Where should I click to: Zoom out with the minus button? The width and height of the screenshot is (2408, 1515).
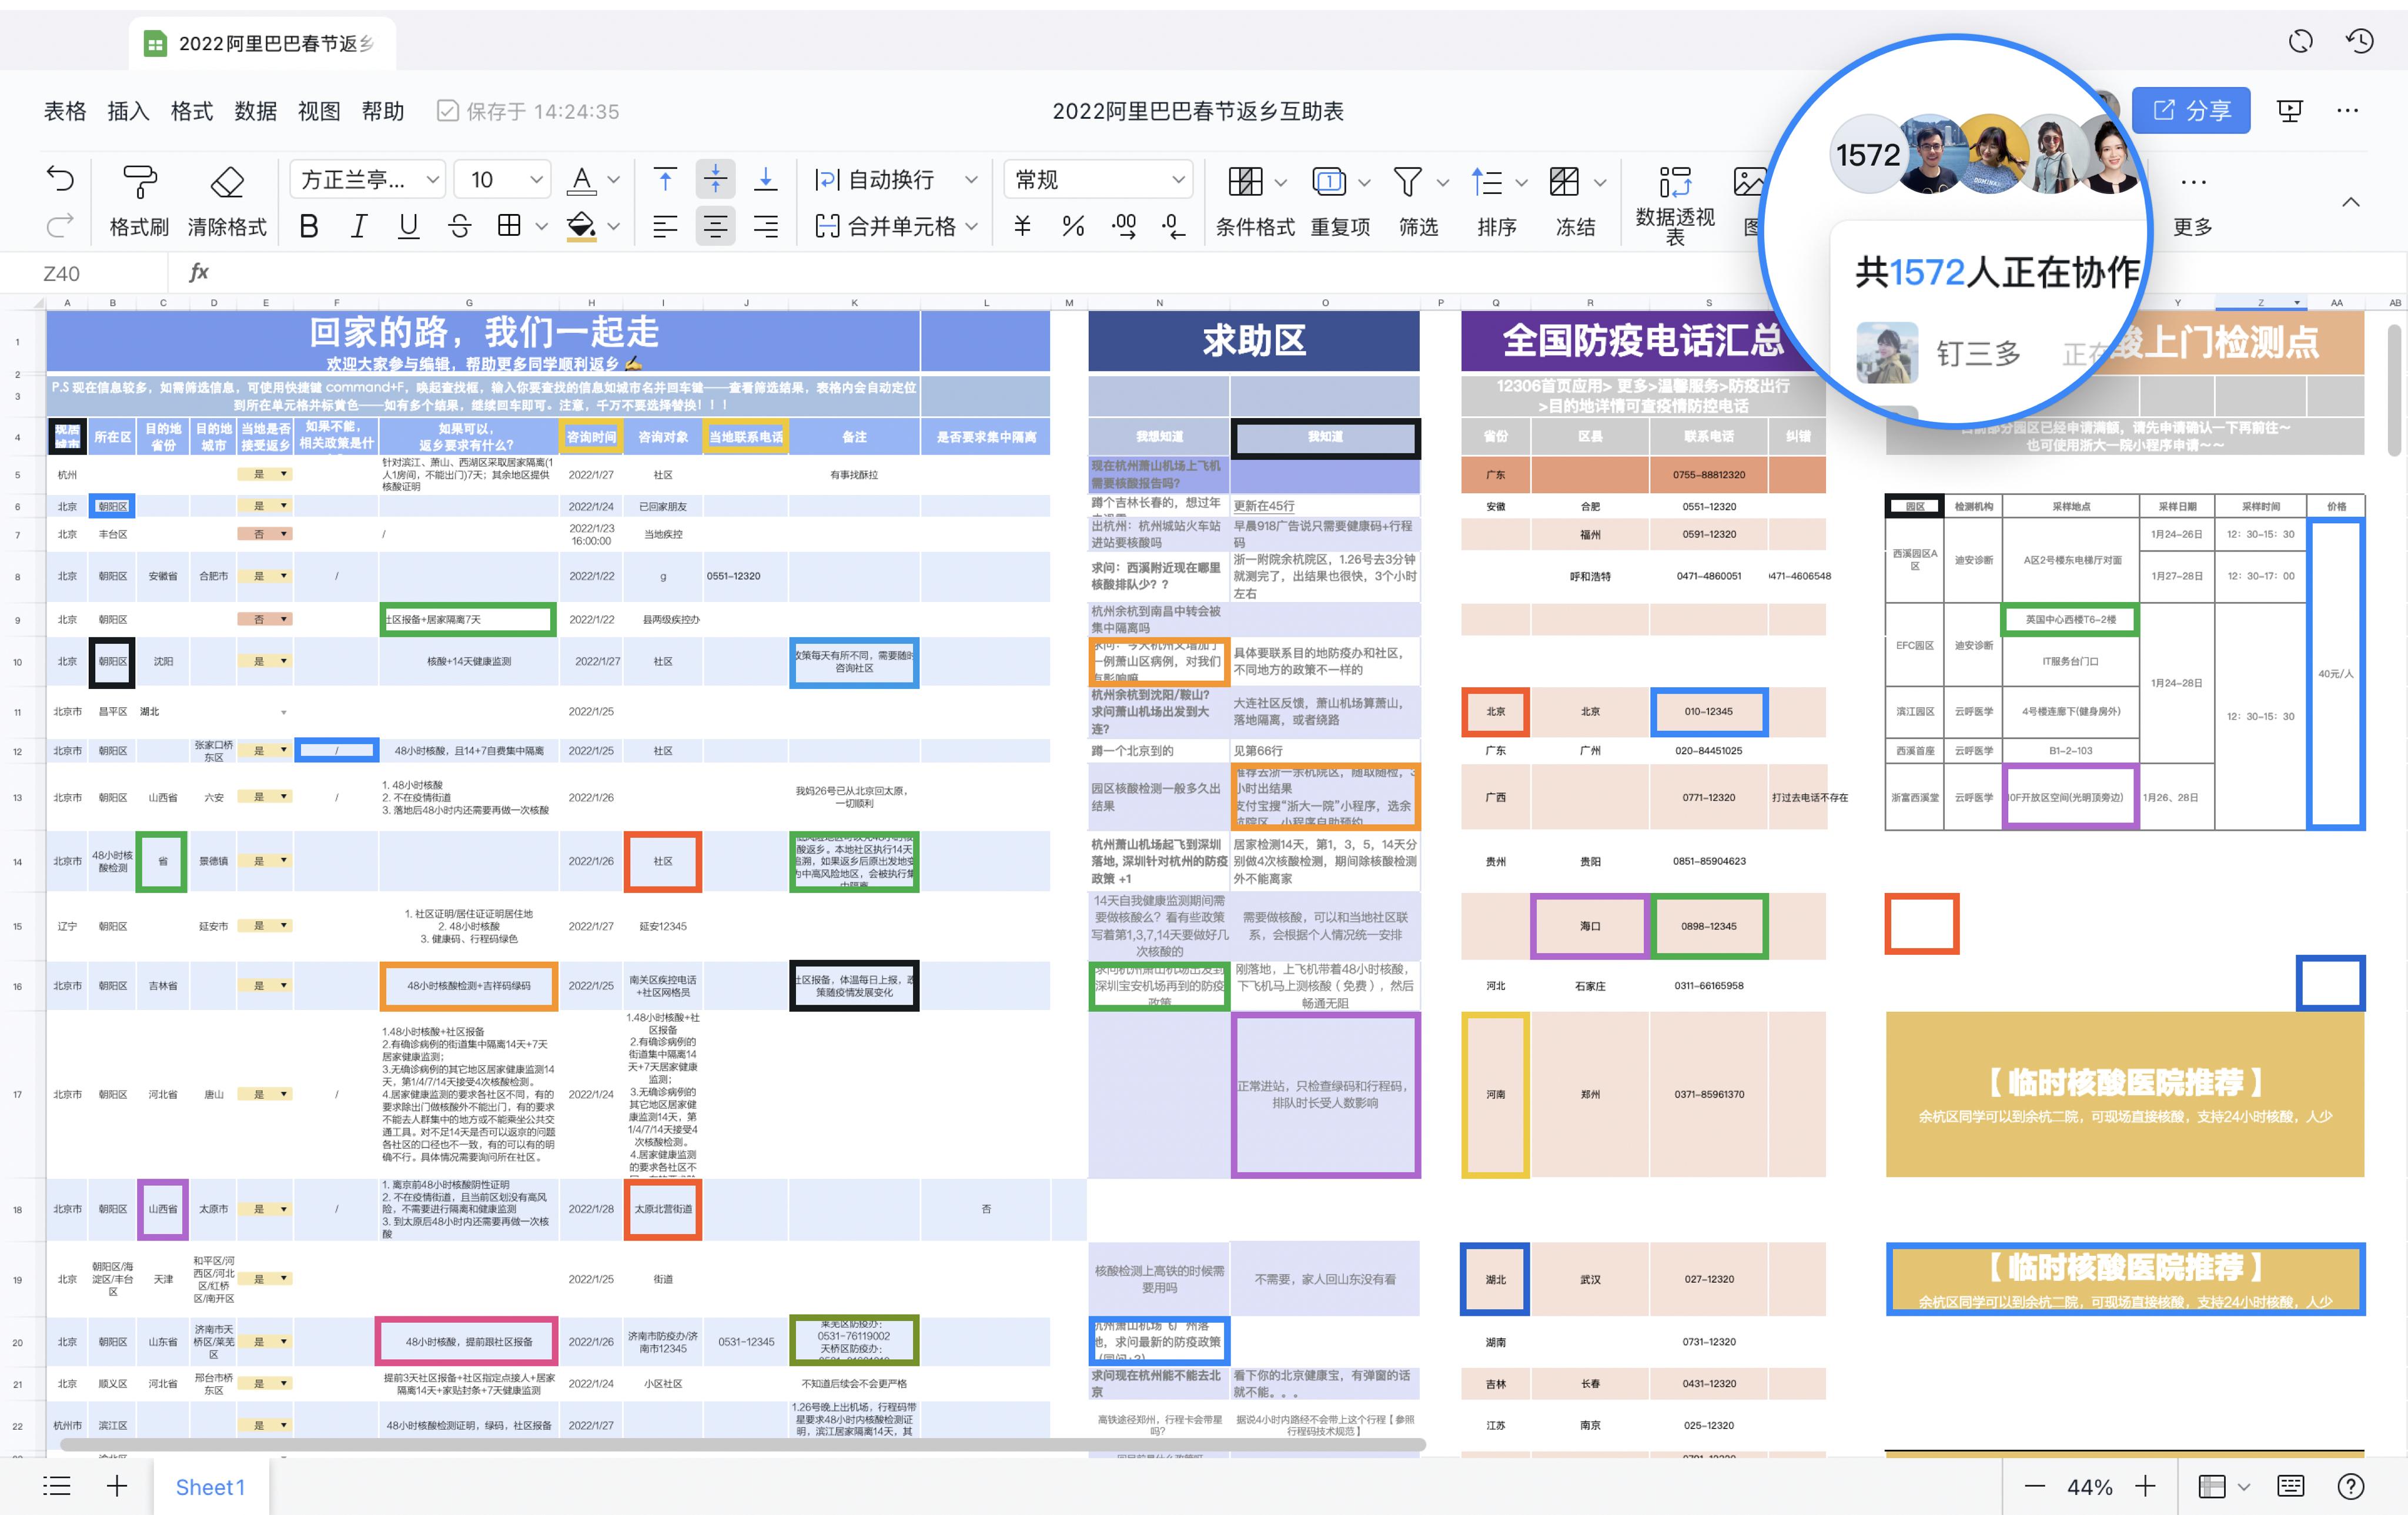point(2034,1486)
